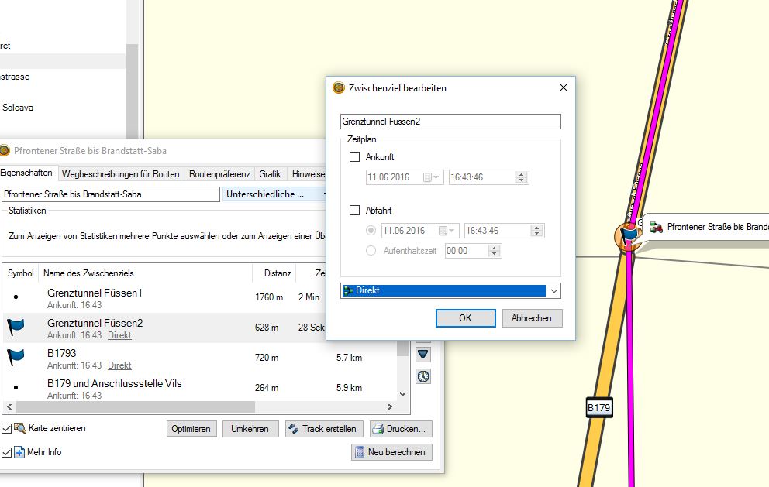
Task: Click the blue flag icon for Grenztunnel Füssen2
Action: coord(16,328)
